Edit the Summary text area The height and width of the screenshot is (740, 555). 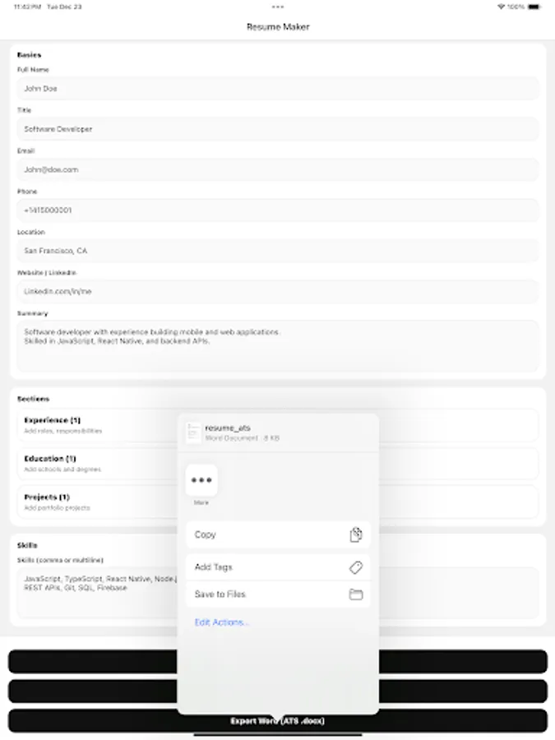pyautogui.click(x=278, y=346)
